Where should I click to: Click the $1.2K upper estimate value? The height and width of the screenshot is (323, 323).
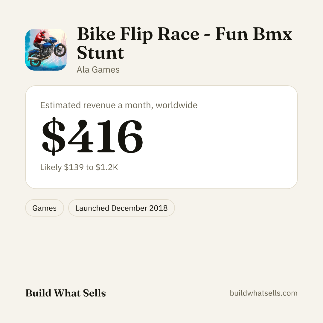pyautogui.click(x=107, y=167)
